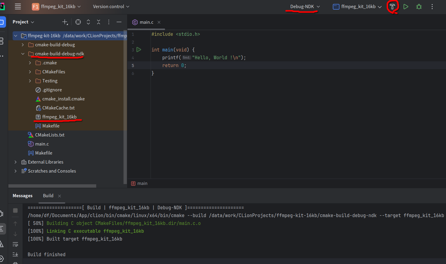The height and width of the screenshot is (264, 446).
Task: Click the printf call on line 4
Action: point(204,58)
